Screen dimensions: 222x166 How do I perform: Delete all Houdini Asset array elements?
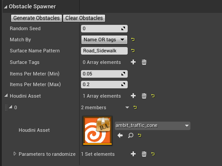pyautogui.click(x=144, y=96)
